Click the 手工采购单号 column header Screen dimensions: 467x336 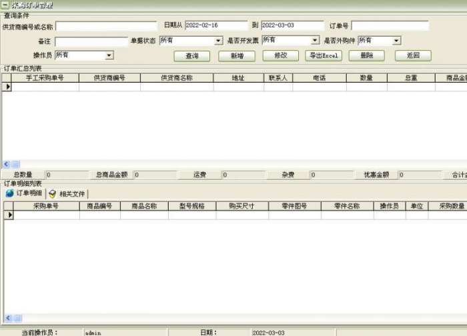coord(45,78)
